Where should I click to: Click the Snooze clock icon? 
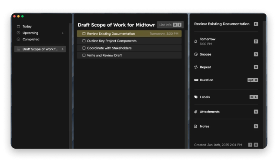196,54
